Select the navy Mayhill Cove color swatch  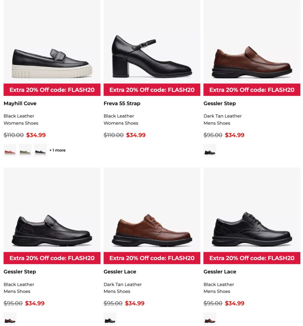[x=40, y=150]
